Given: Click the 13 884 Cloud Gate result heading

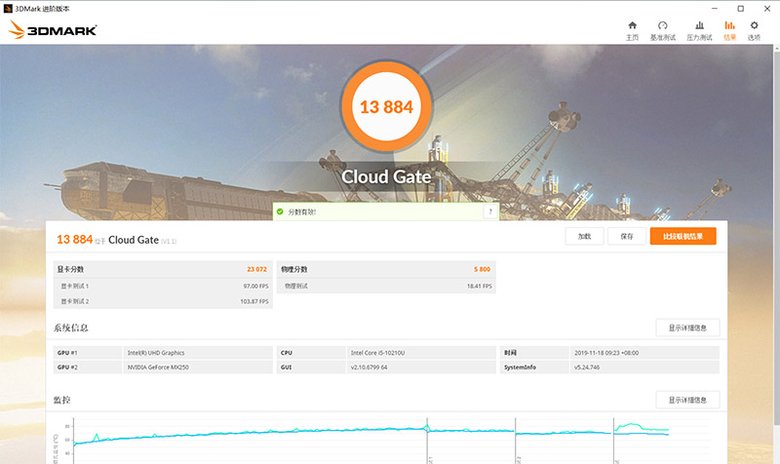Looking at the screenshot, I should point(116,240).
